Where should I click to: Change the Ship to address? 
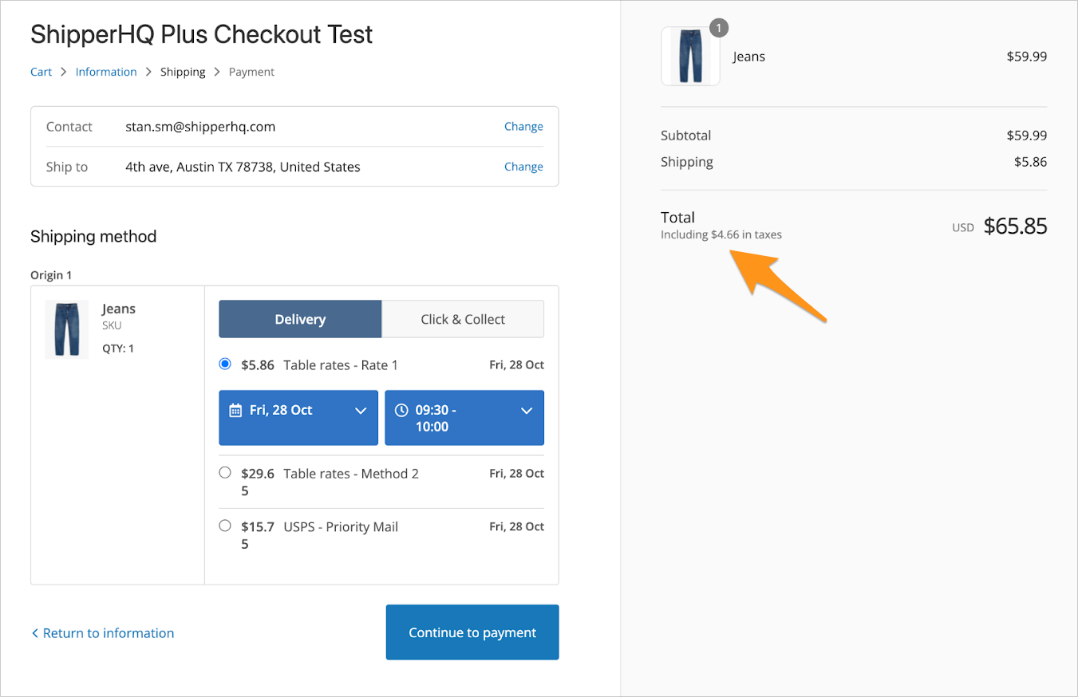coord(523,167)
